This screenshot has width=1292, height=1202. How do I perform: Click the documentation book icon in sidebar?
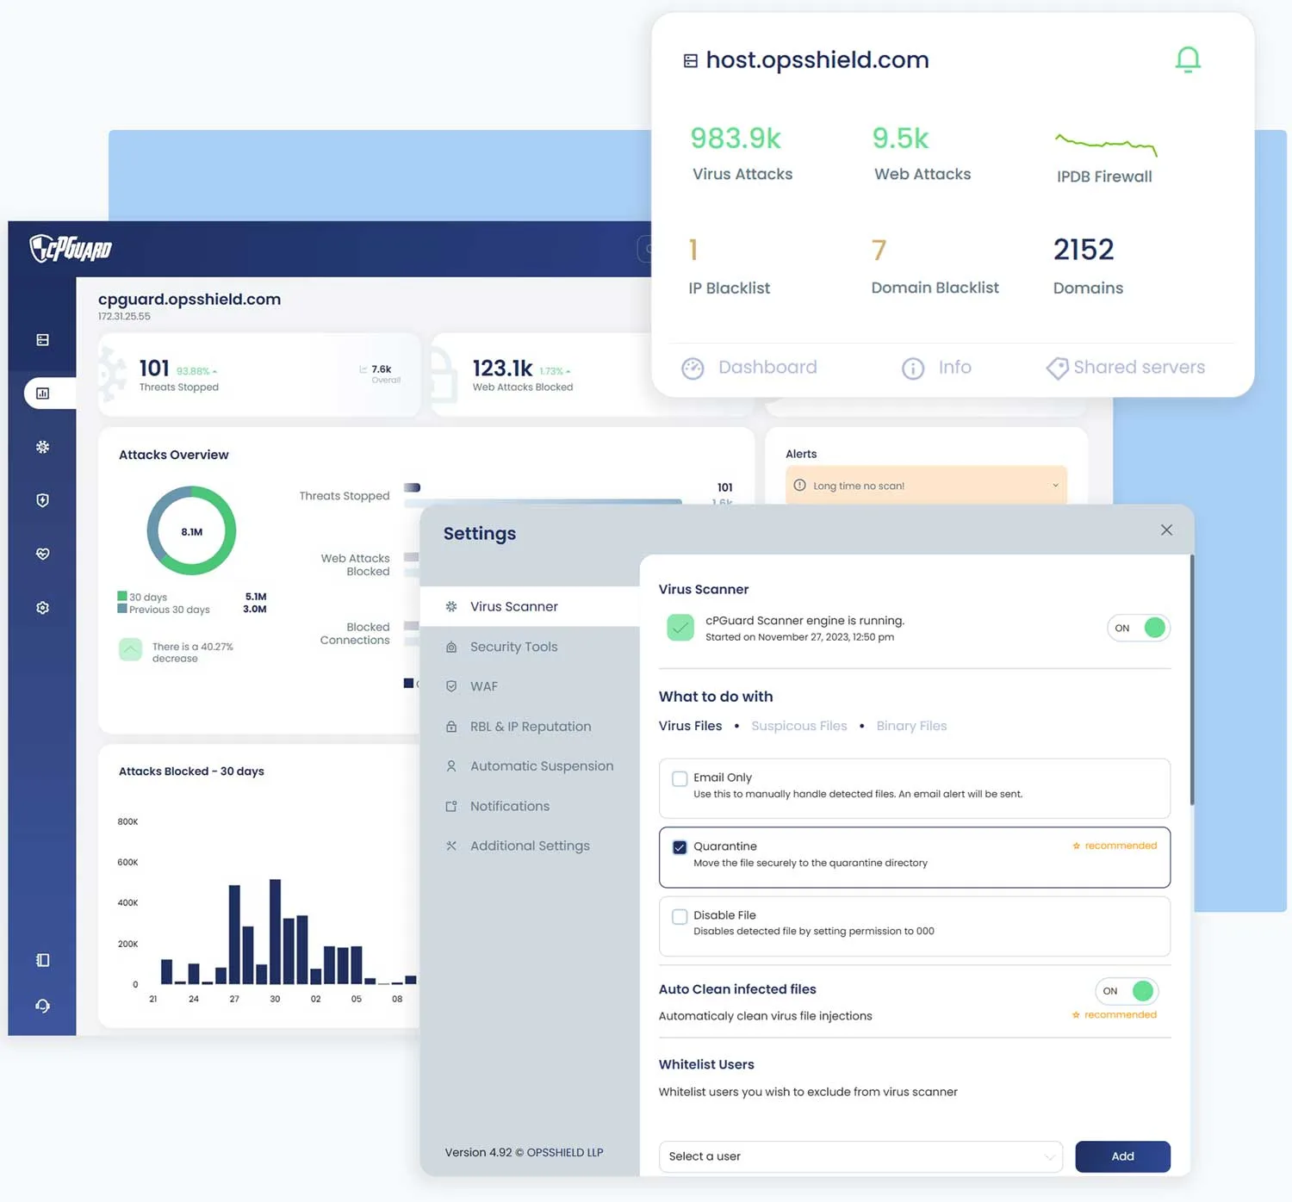[x=42, y=960]
